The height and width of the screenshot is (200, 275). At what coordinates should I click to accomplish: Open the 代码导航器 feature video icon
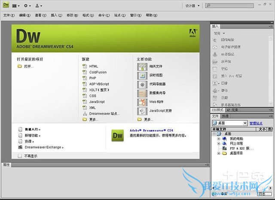pyautogui.click(x=142, y=85)
